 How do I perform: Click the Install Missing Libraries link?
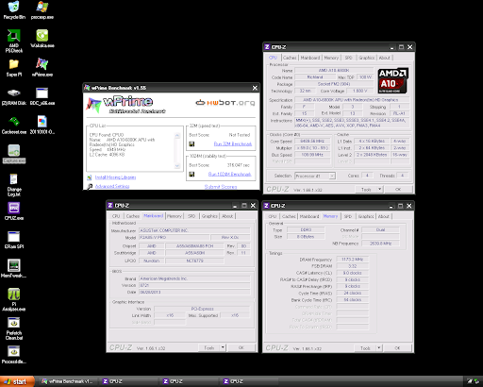[115, 177]
